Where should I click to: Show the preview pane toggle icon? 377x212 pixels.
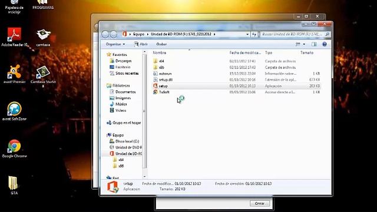point(314,44)
